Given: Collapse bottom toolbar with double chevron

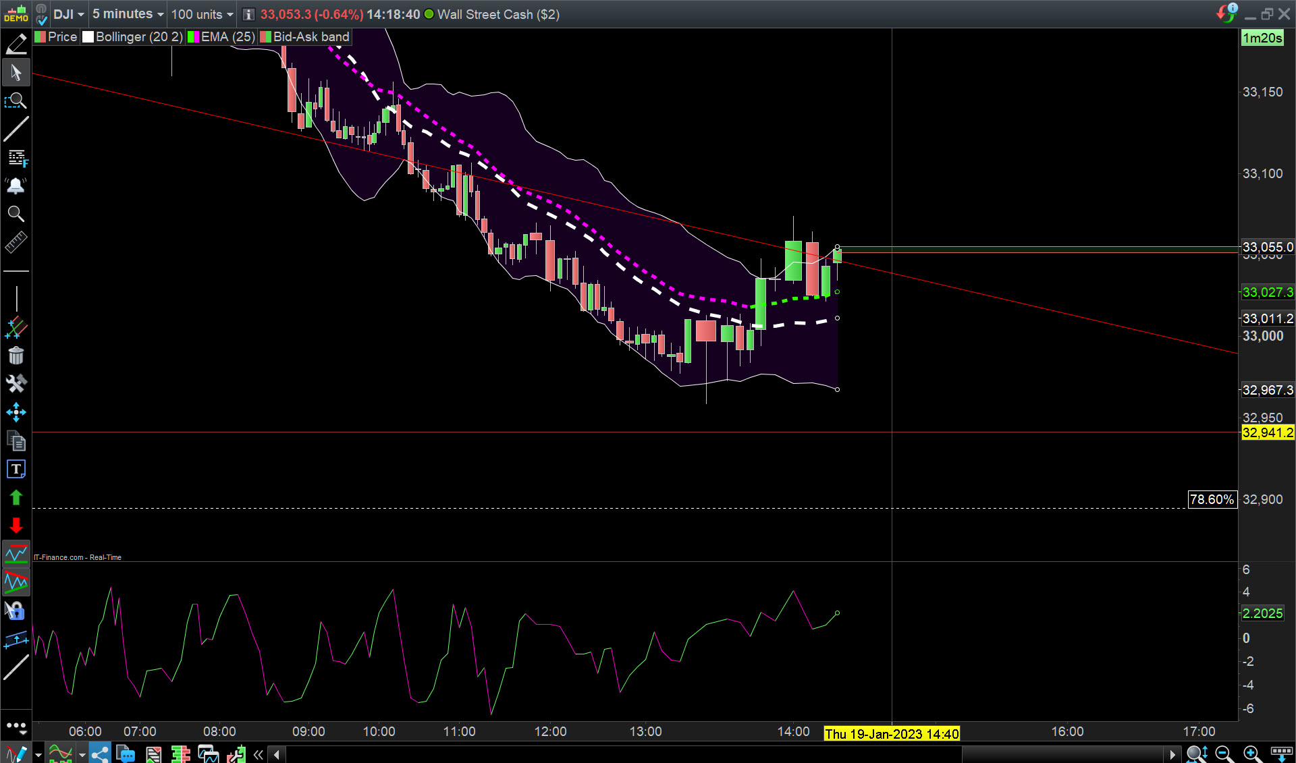Looking at the screenshot, I should (258, 754).
